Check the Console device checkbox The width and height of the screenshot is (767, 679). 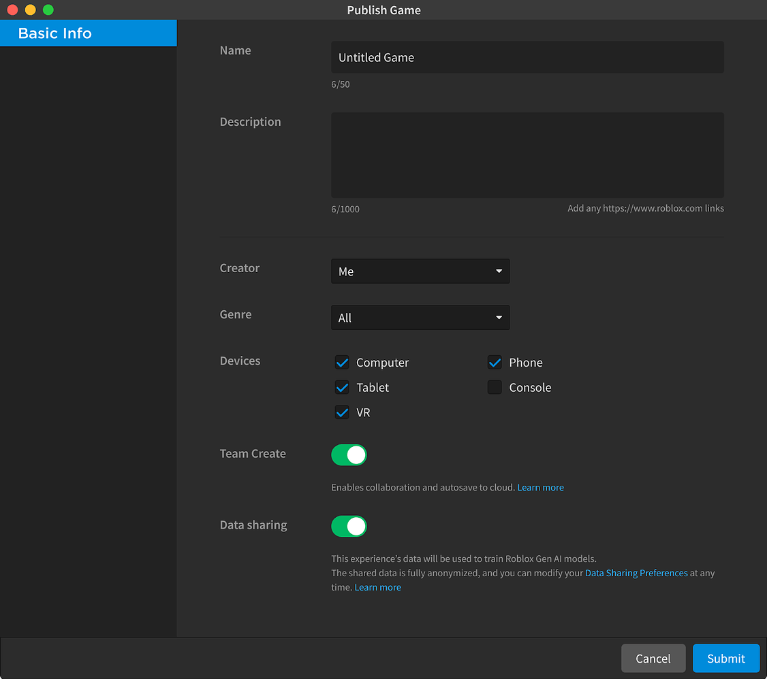click(x=495, y=387)
